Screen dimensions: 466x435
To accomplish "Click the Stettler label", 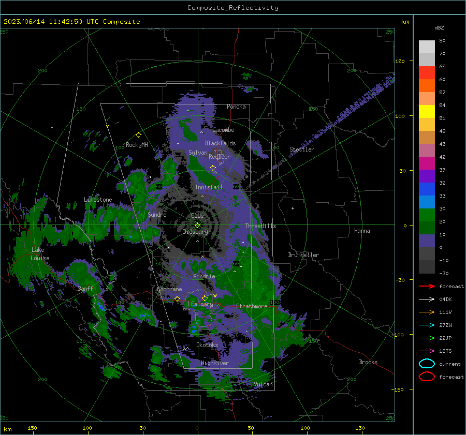I will tap(302, 149).
